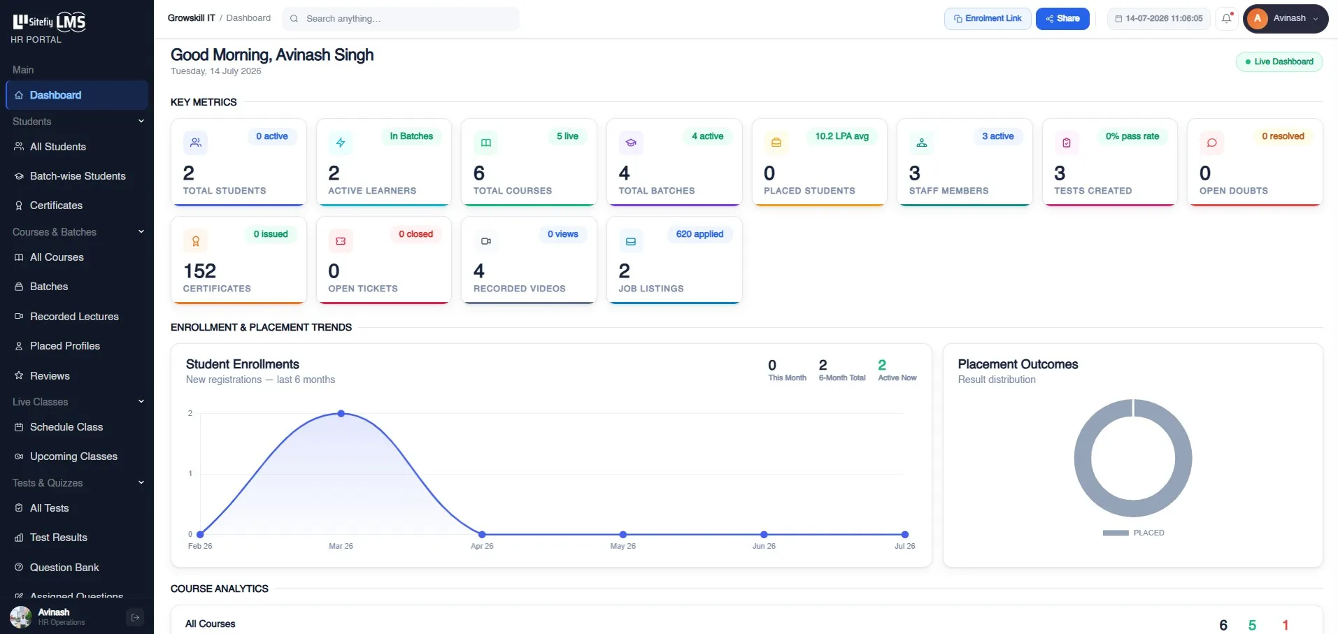Open Certificates sidebar item
Viewport: 1338px width, 634px height.
click(77, 206)
